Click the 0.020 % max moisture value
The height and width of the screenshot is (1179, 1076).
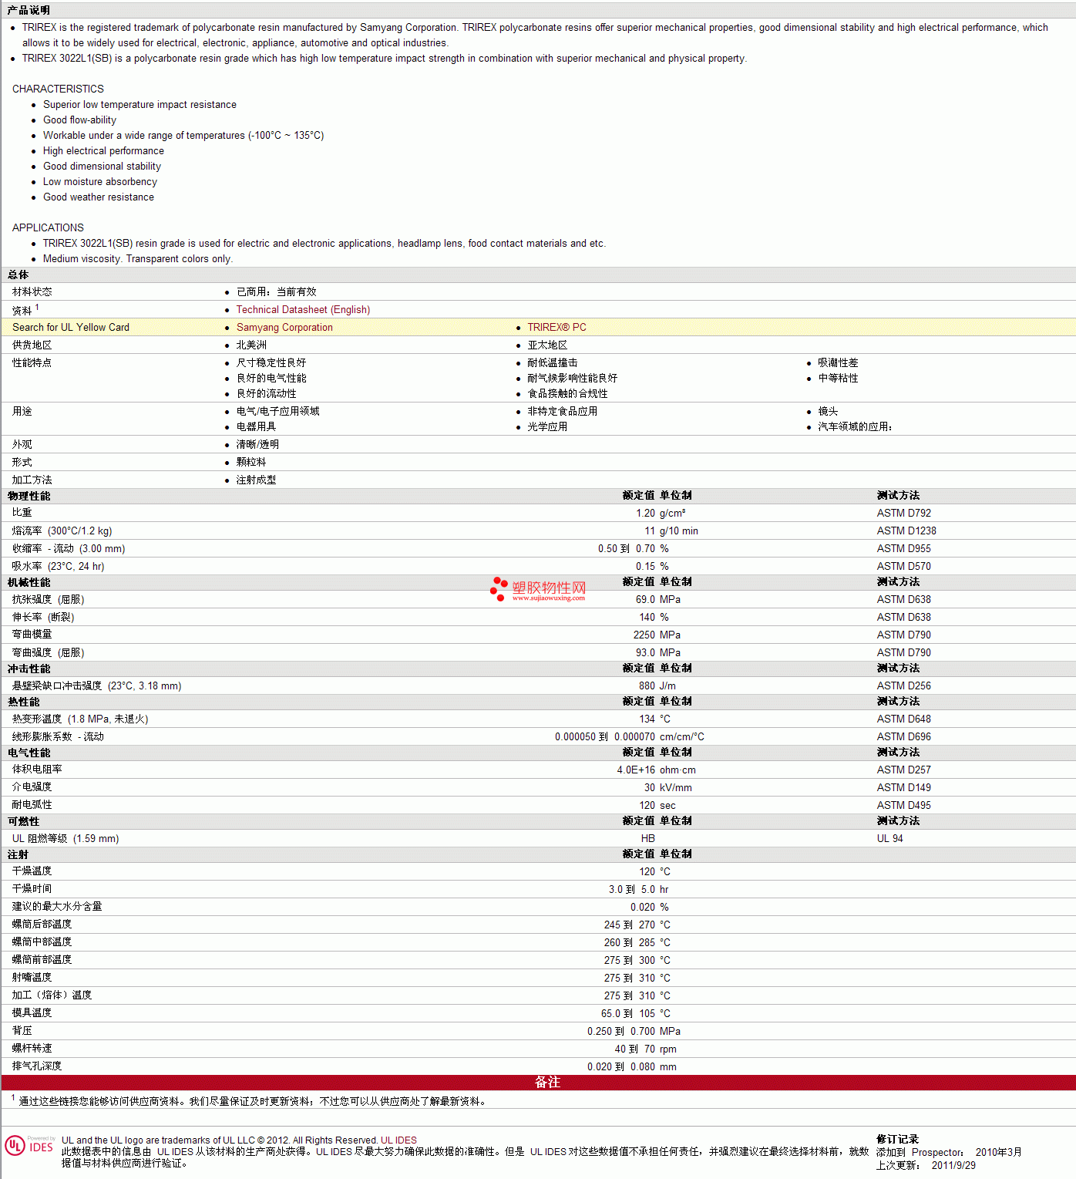click(650, 907)
